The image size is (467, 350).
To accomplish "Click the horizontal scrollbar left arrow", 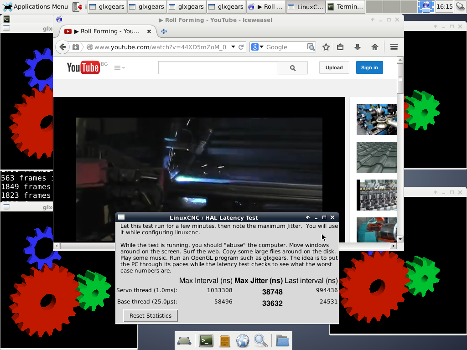I will tap(57, 246).
